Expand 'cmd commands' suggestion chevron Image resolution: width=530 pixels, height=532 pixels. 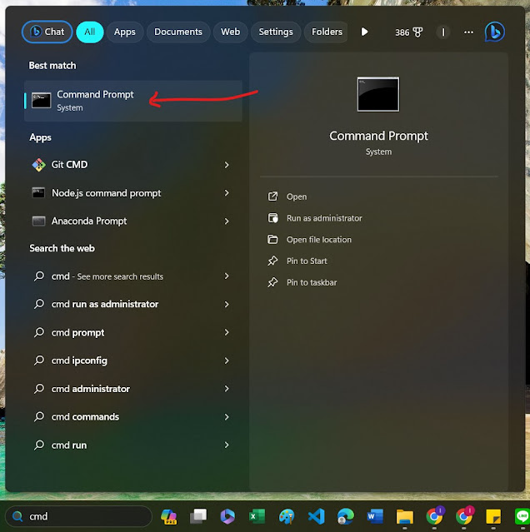[x=227, y=416]
